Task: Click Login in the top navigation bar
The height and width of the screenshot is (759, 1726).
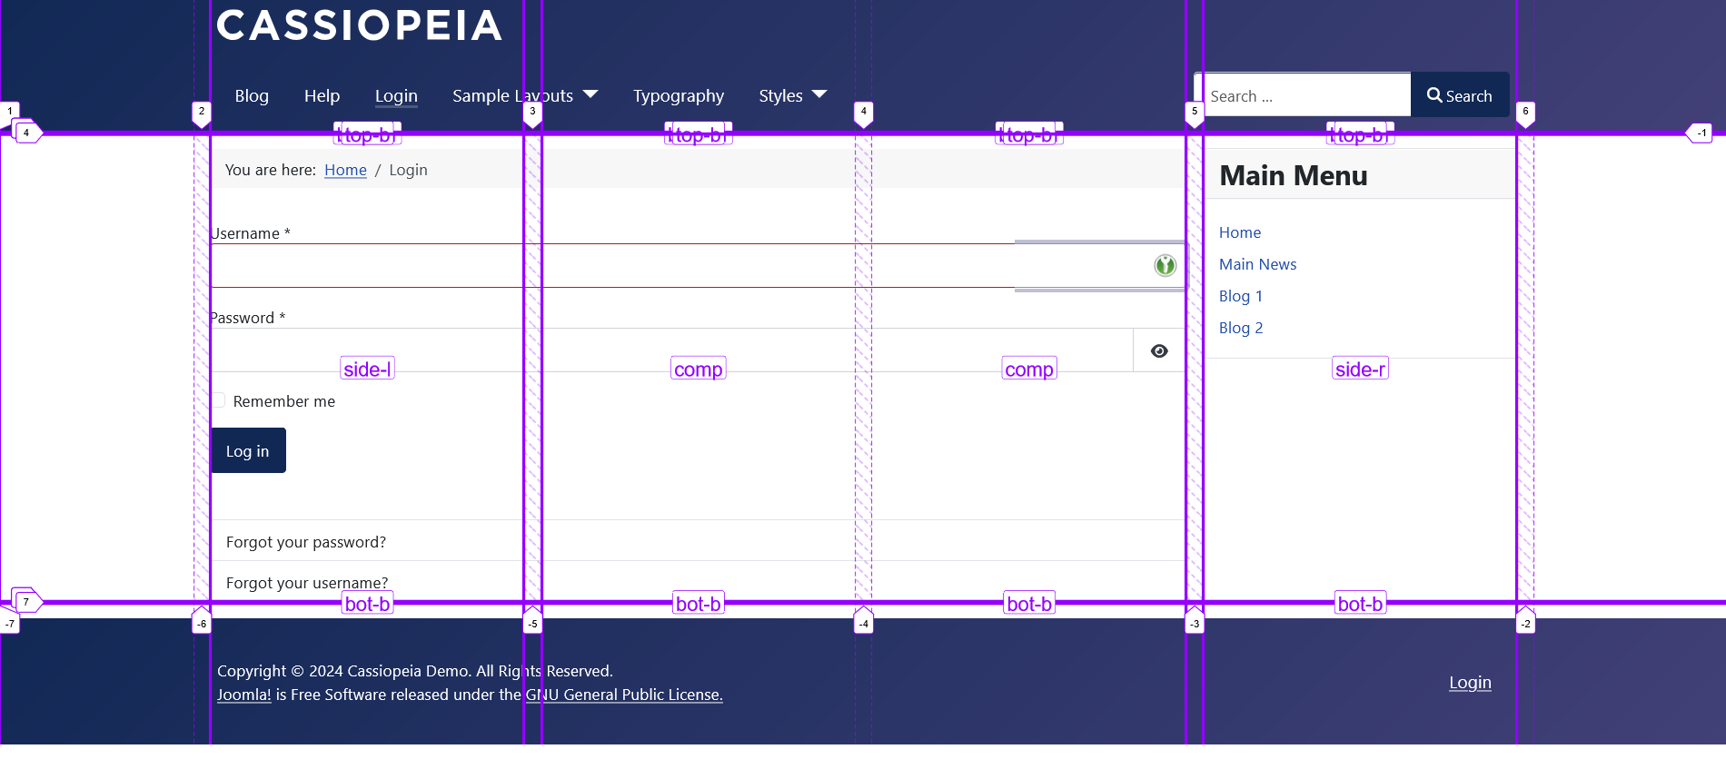Action: 396,96
